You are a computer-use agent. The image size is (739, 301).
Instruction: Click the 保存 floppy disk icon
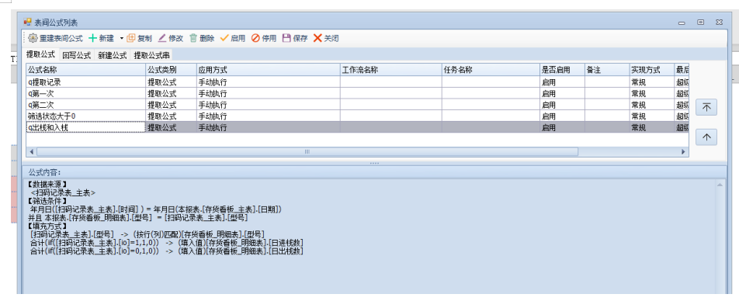(286, 38)
